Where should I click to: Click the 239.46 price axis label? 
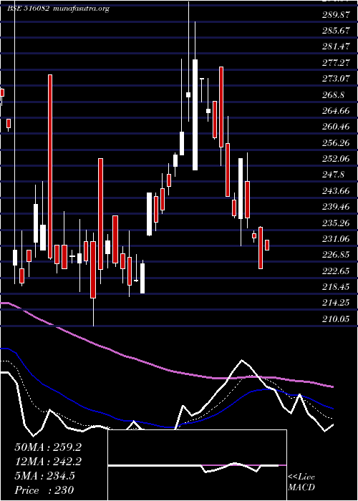click(x=335, y=207)
